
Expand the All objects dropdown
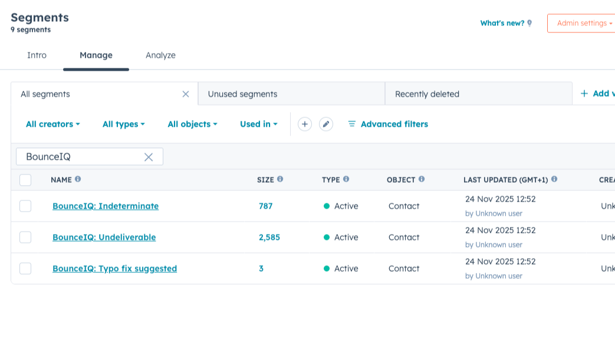coord(192,124)
